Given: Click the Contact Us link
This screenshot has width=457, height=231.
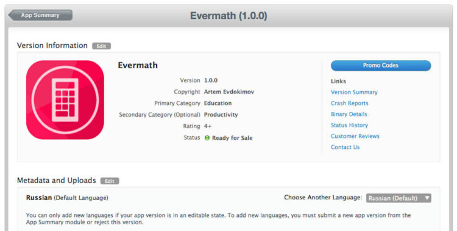Looking at the screenshot, I should point(345,147).
